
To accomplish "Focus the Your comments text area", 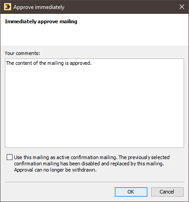I will (94, 103).
